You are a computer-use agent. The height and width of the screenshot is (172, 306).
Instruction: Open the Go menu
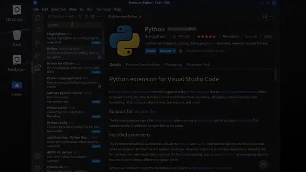coord(82,10)
